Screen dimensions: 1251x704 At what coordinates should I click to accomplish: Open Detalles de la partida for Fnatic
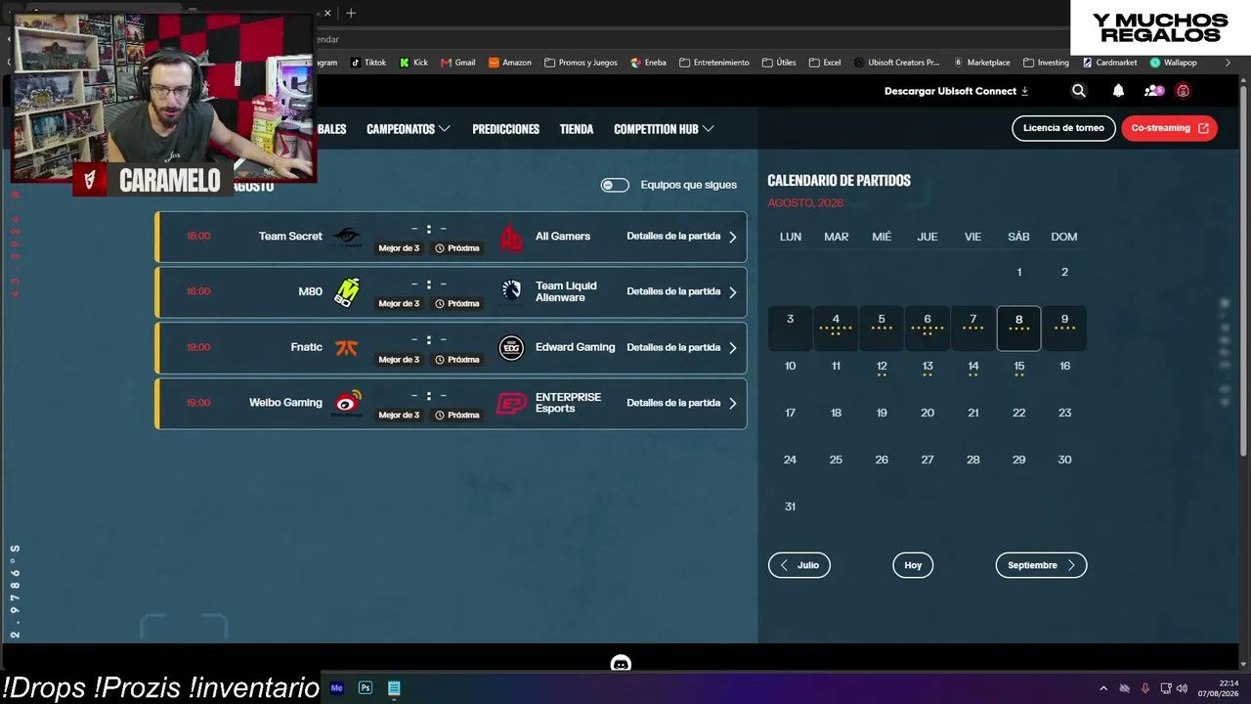(681, 347)
